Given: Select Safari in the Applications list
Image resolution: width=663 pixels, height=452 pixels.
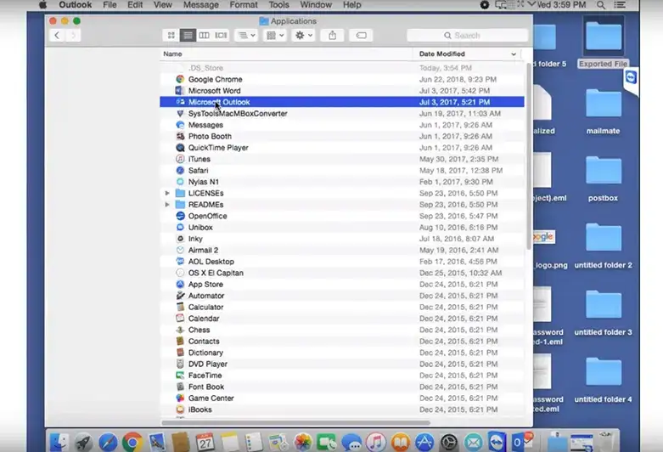Looking at the screenshot, I should click(341, 171).
